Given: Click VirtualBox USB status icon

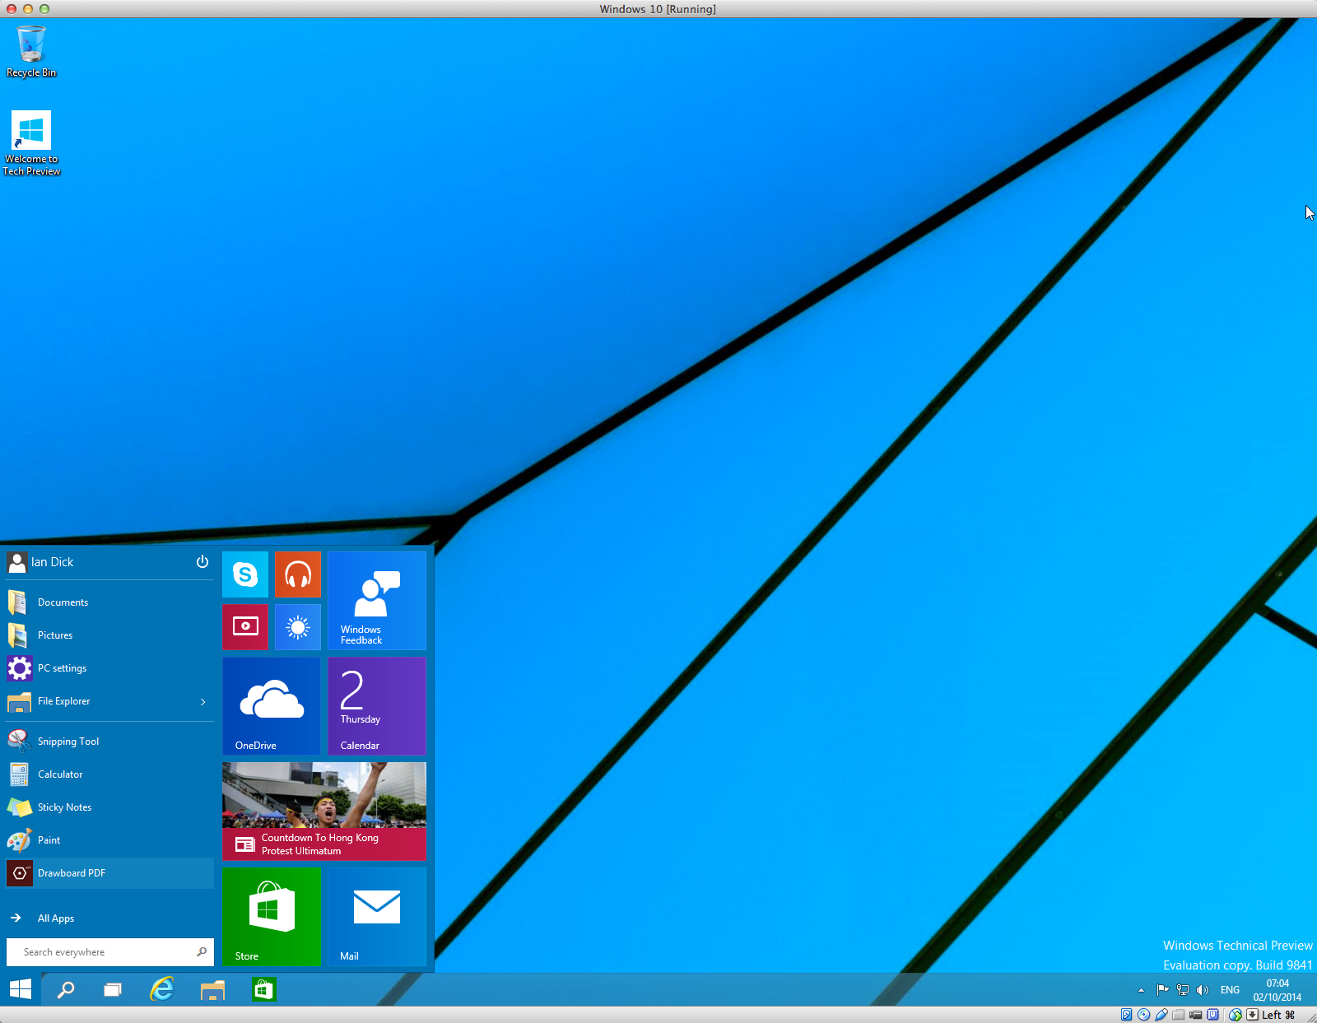Looking at the screenshot, I should pos(1161,1015).
